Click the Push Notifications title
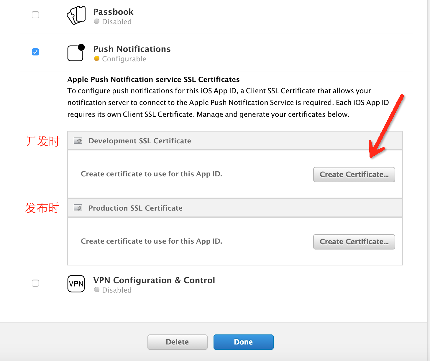430x361 pixels. point(132,49)
